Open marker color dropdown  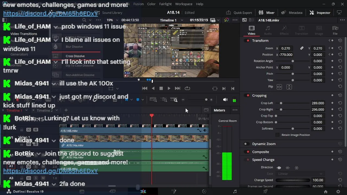point(143,100)
